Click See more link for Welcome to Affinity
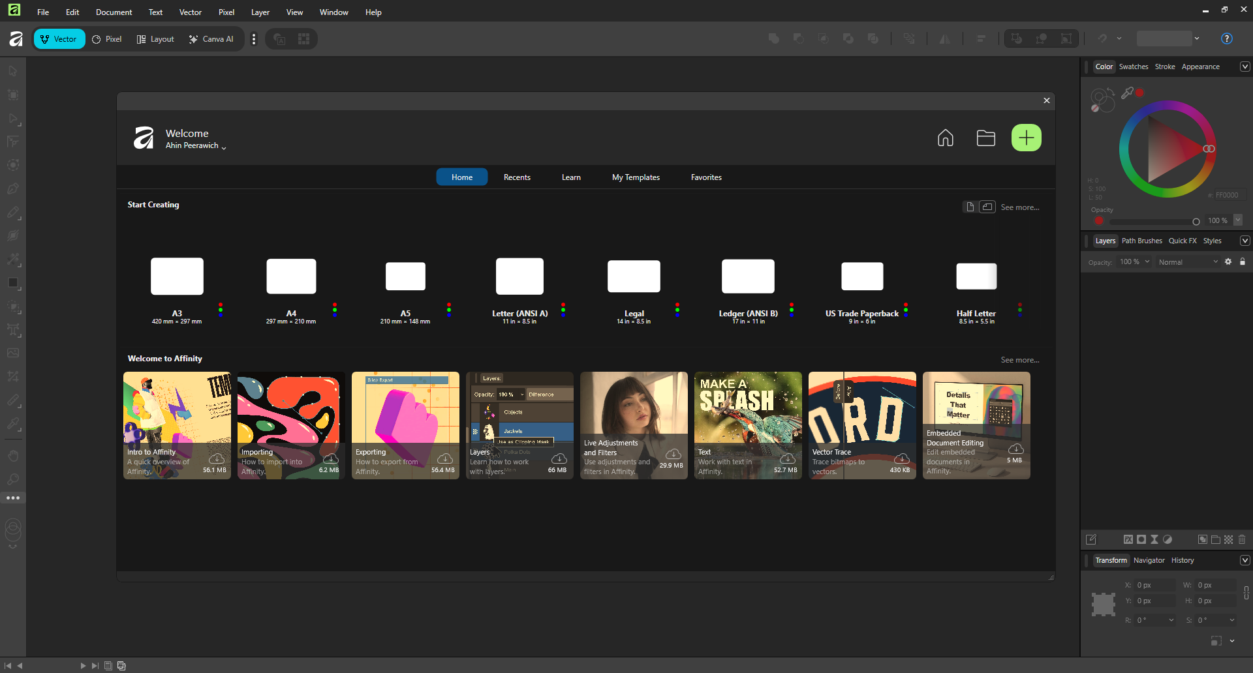This screenshot has width=1253, height=673. point(1019,360)
